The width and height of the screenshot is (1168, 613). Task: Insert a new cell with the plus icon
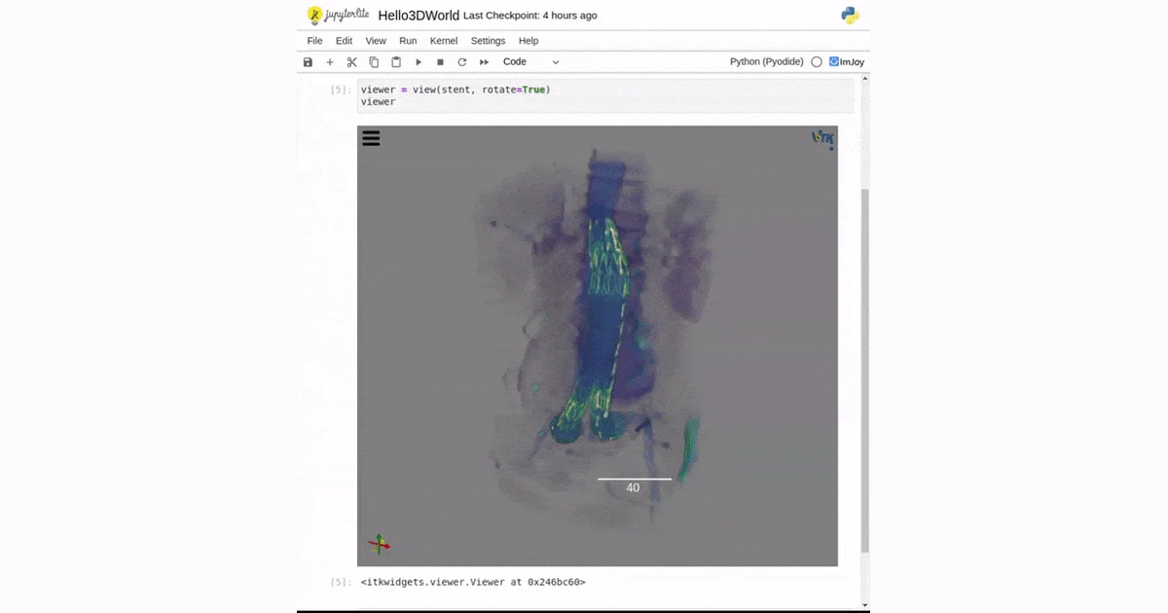point(330,62)
